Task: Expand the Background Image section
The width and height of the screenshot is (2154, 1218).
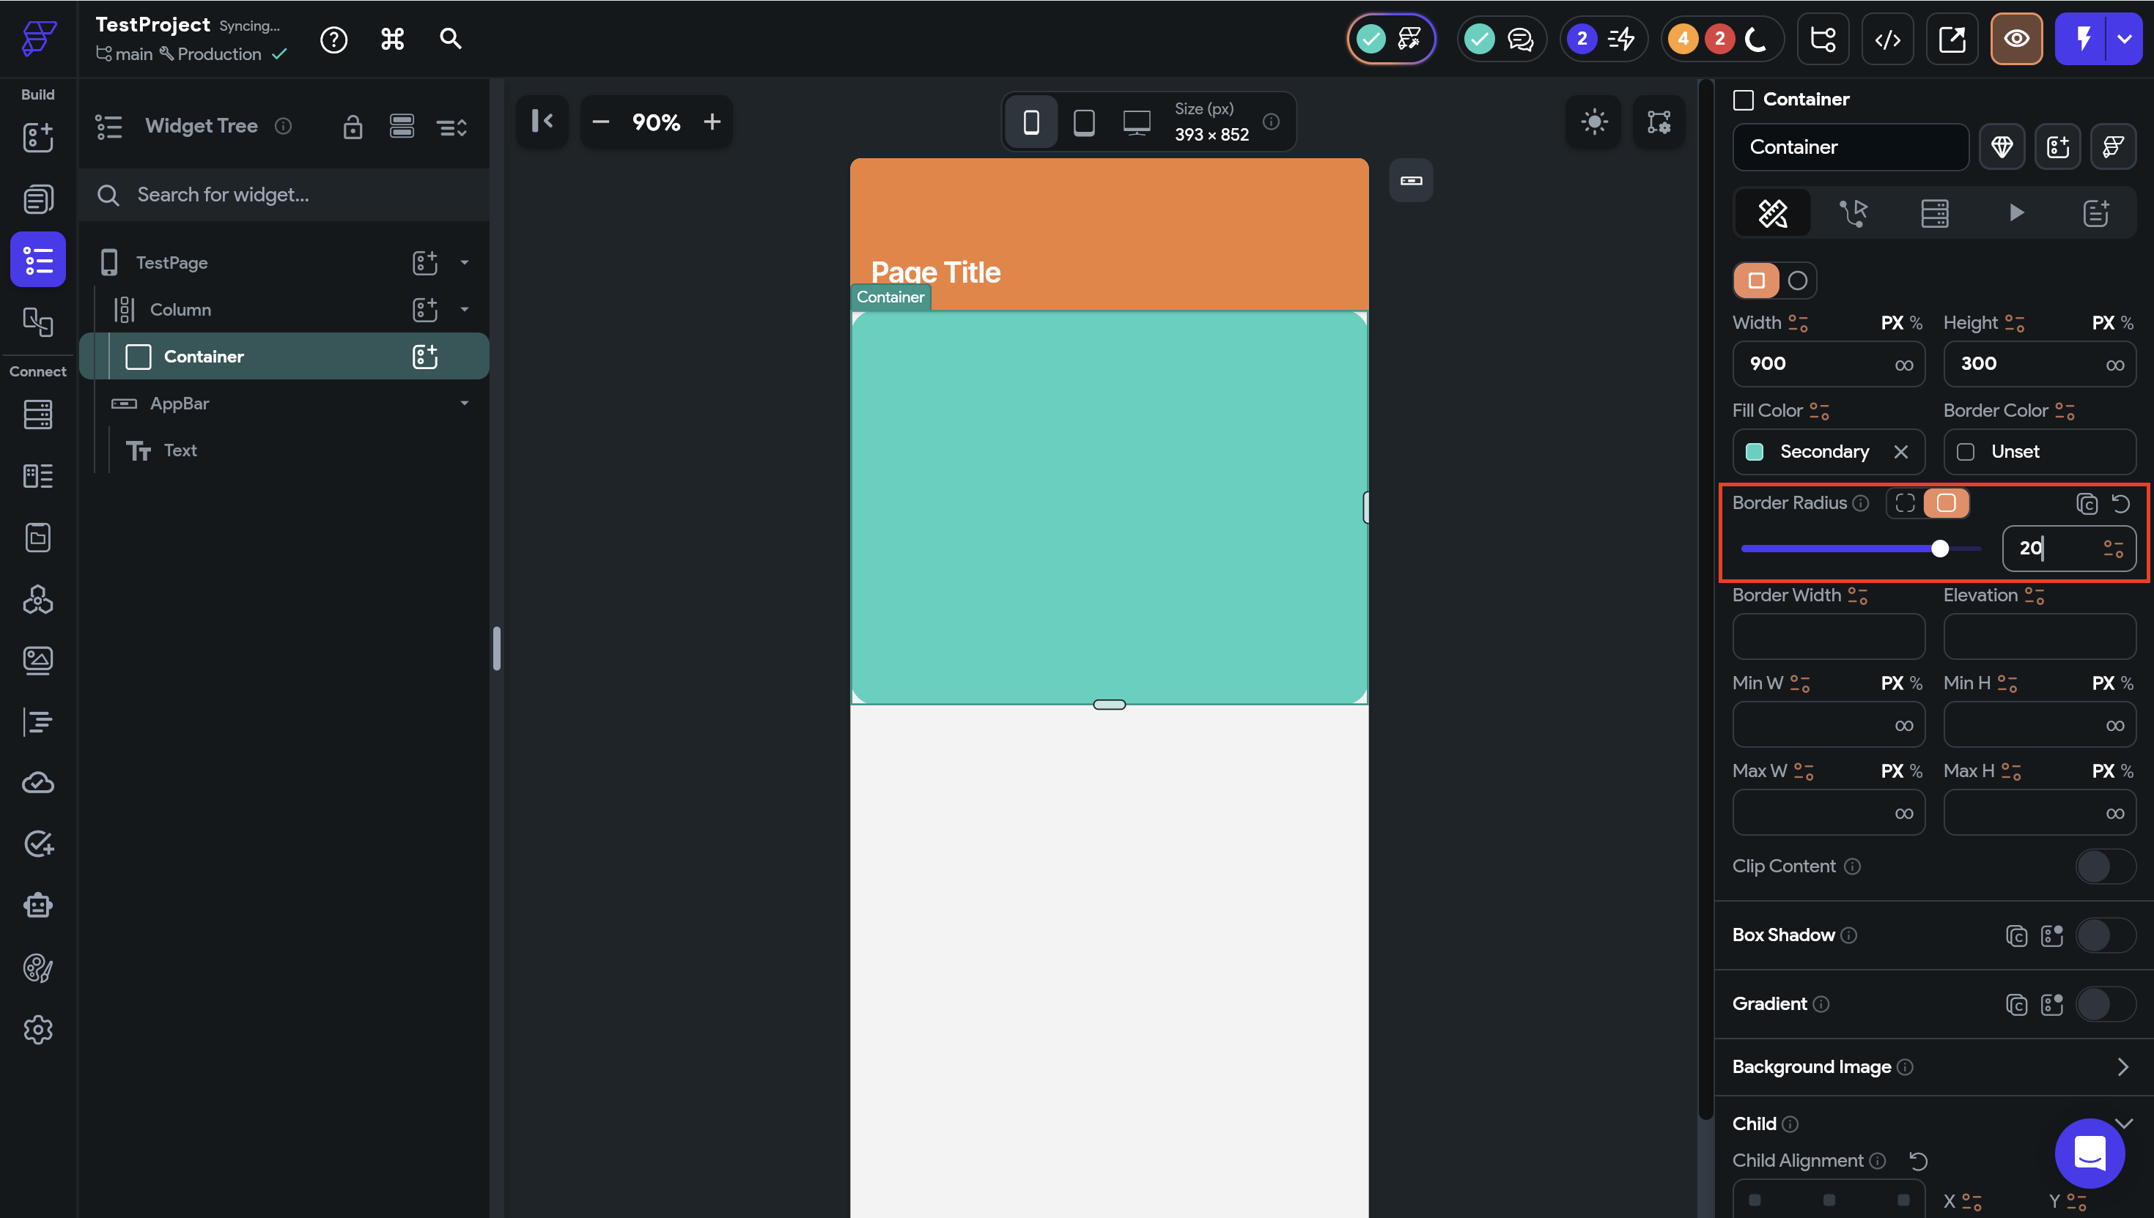Action: [2122, 1066]
